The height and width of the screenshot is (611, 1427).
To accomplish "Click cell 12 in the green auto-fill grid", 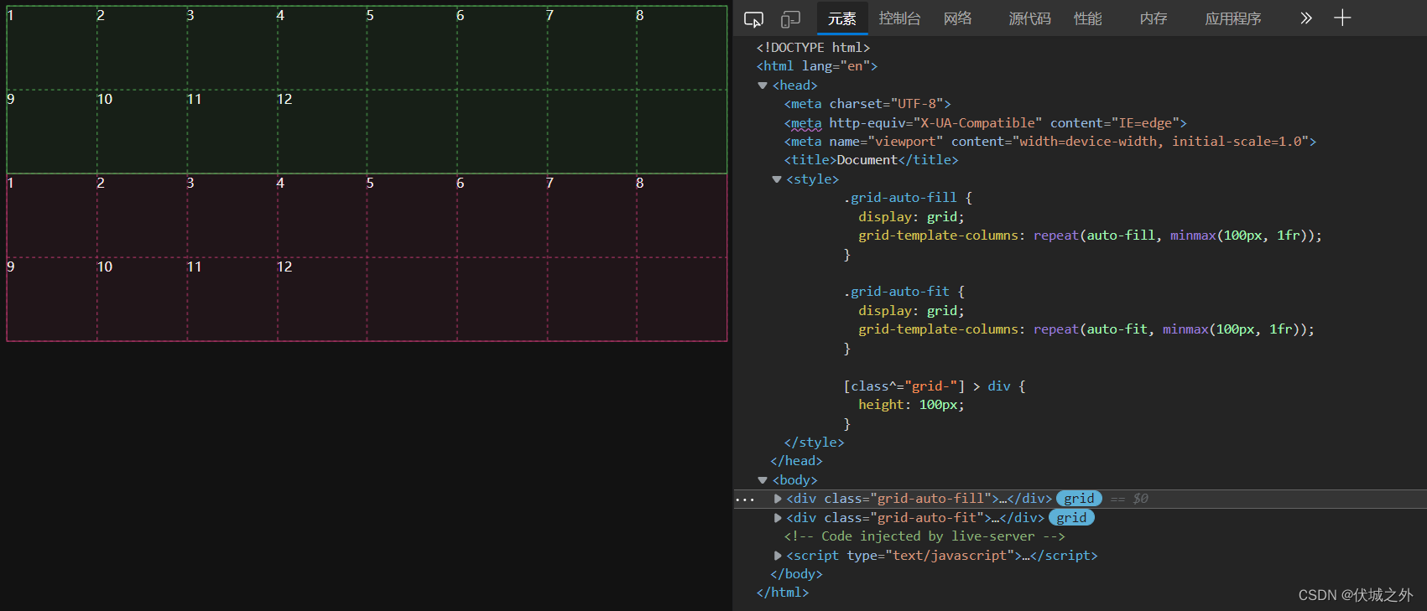I will click(322, 132).
